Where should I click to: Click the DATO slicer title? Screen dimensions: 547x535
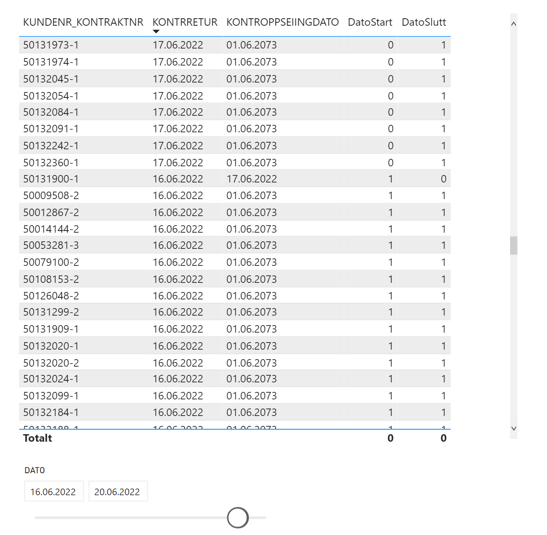pyautogui.click(x=34, y=470)
